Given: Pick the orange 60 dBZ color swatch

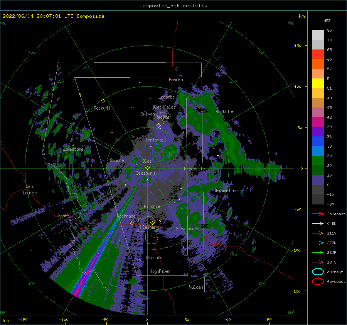Looking at the screenshot, I should (318, 64).
